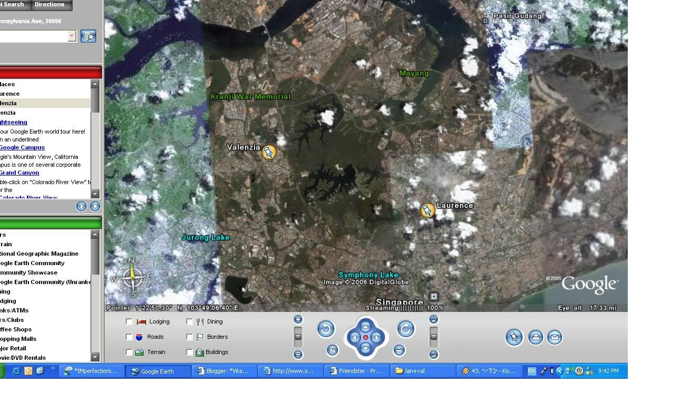673x404 pixels.
Task: Select the Laurence entry in Places
Action: click(x=9, y=94)
